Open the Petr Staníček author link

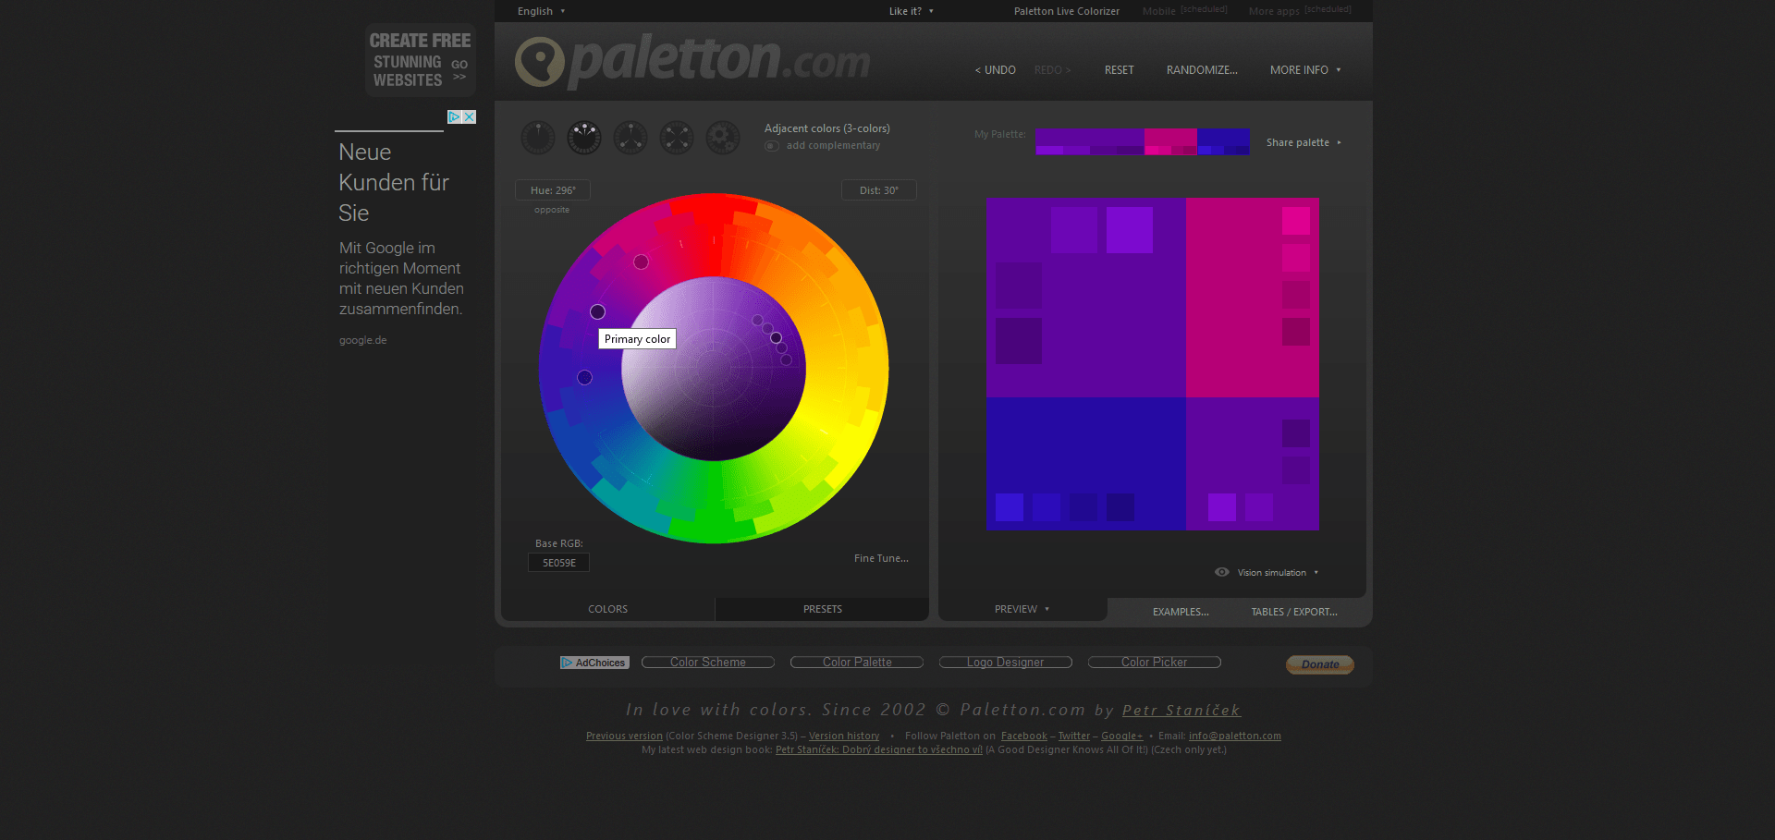click(1181, 710)
